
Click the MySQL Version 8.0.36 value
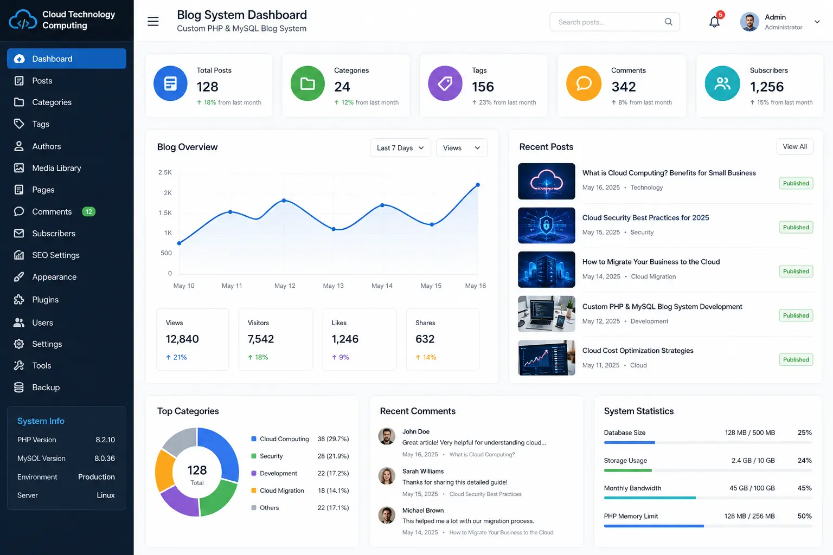coord(105,459)
